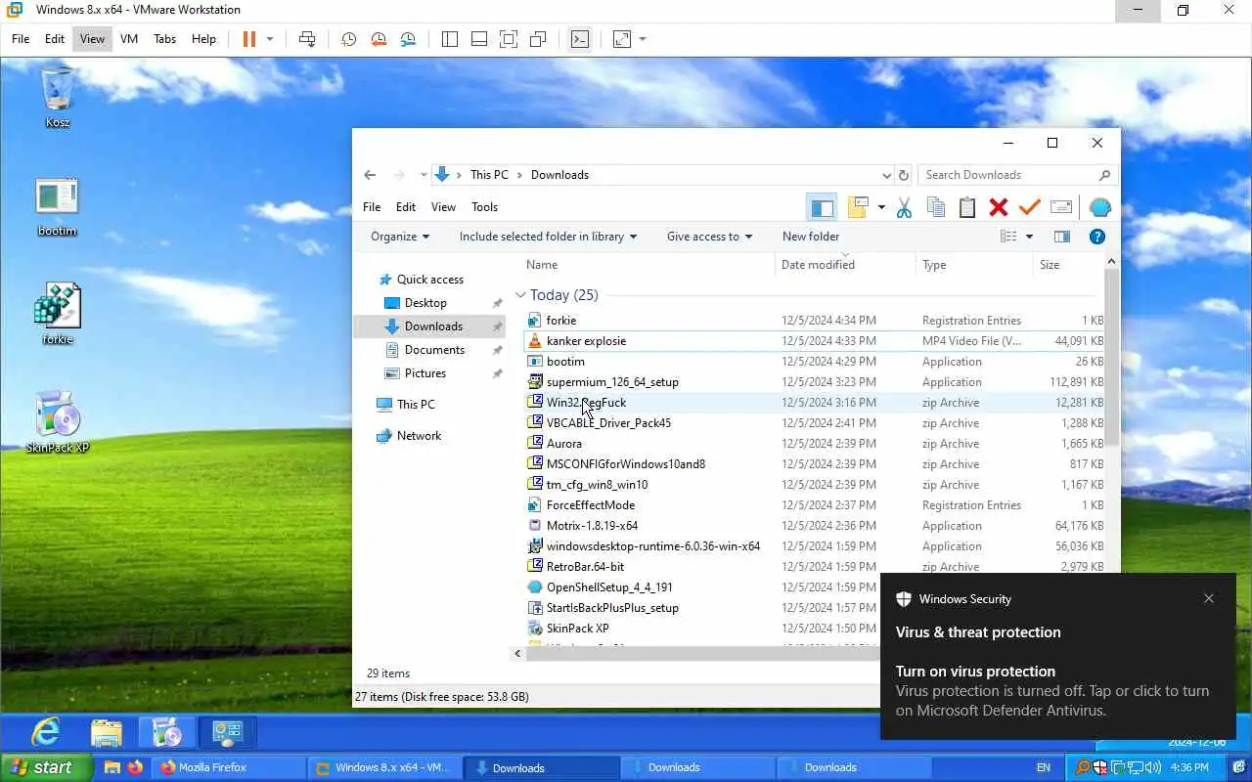Pause the virtual machine in VMware toolbar
Screen dimensions: 1252x782
pos(248,39)
